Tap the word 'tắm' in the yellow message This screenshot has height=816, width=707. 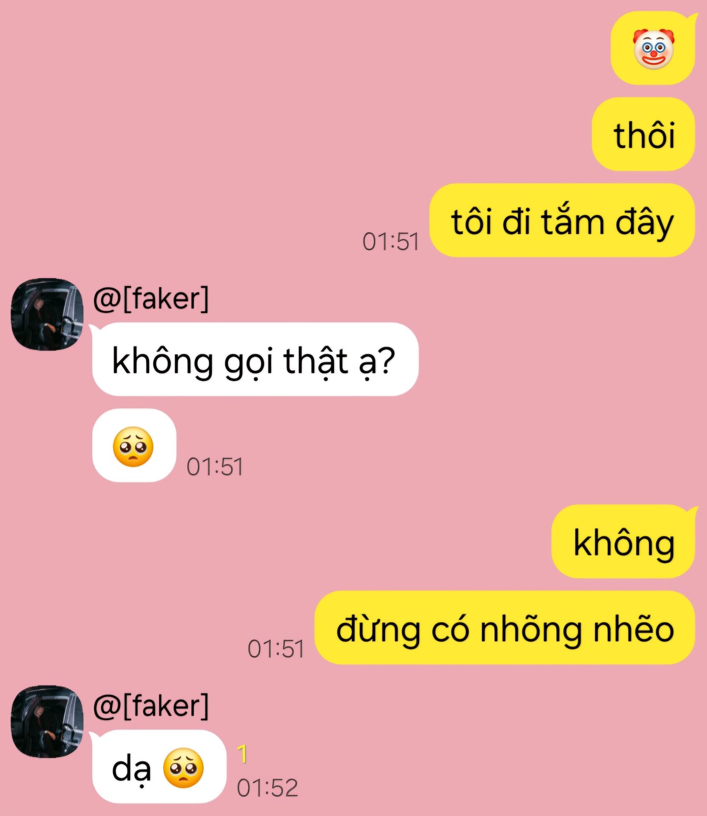[573, 221]
